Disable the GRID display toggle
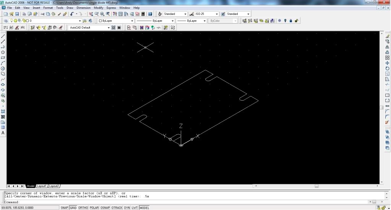The height and width of the screenshot is (210, 391). click(73, 208)
